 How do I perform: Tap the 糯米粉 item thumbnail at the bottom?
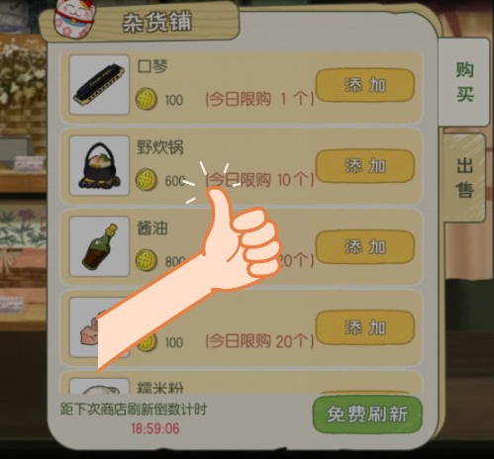click(x=99, y=387)
